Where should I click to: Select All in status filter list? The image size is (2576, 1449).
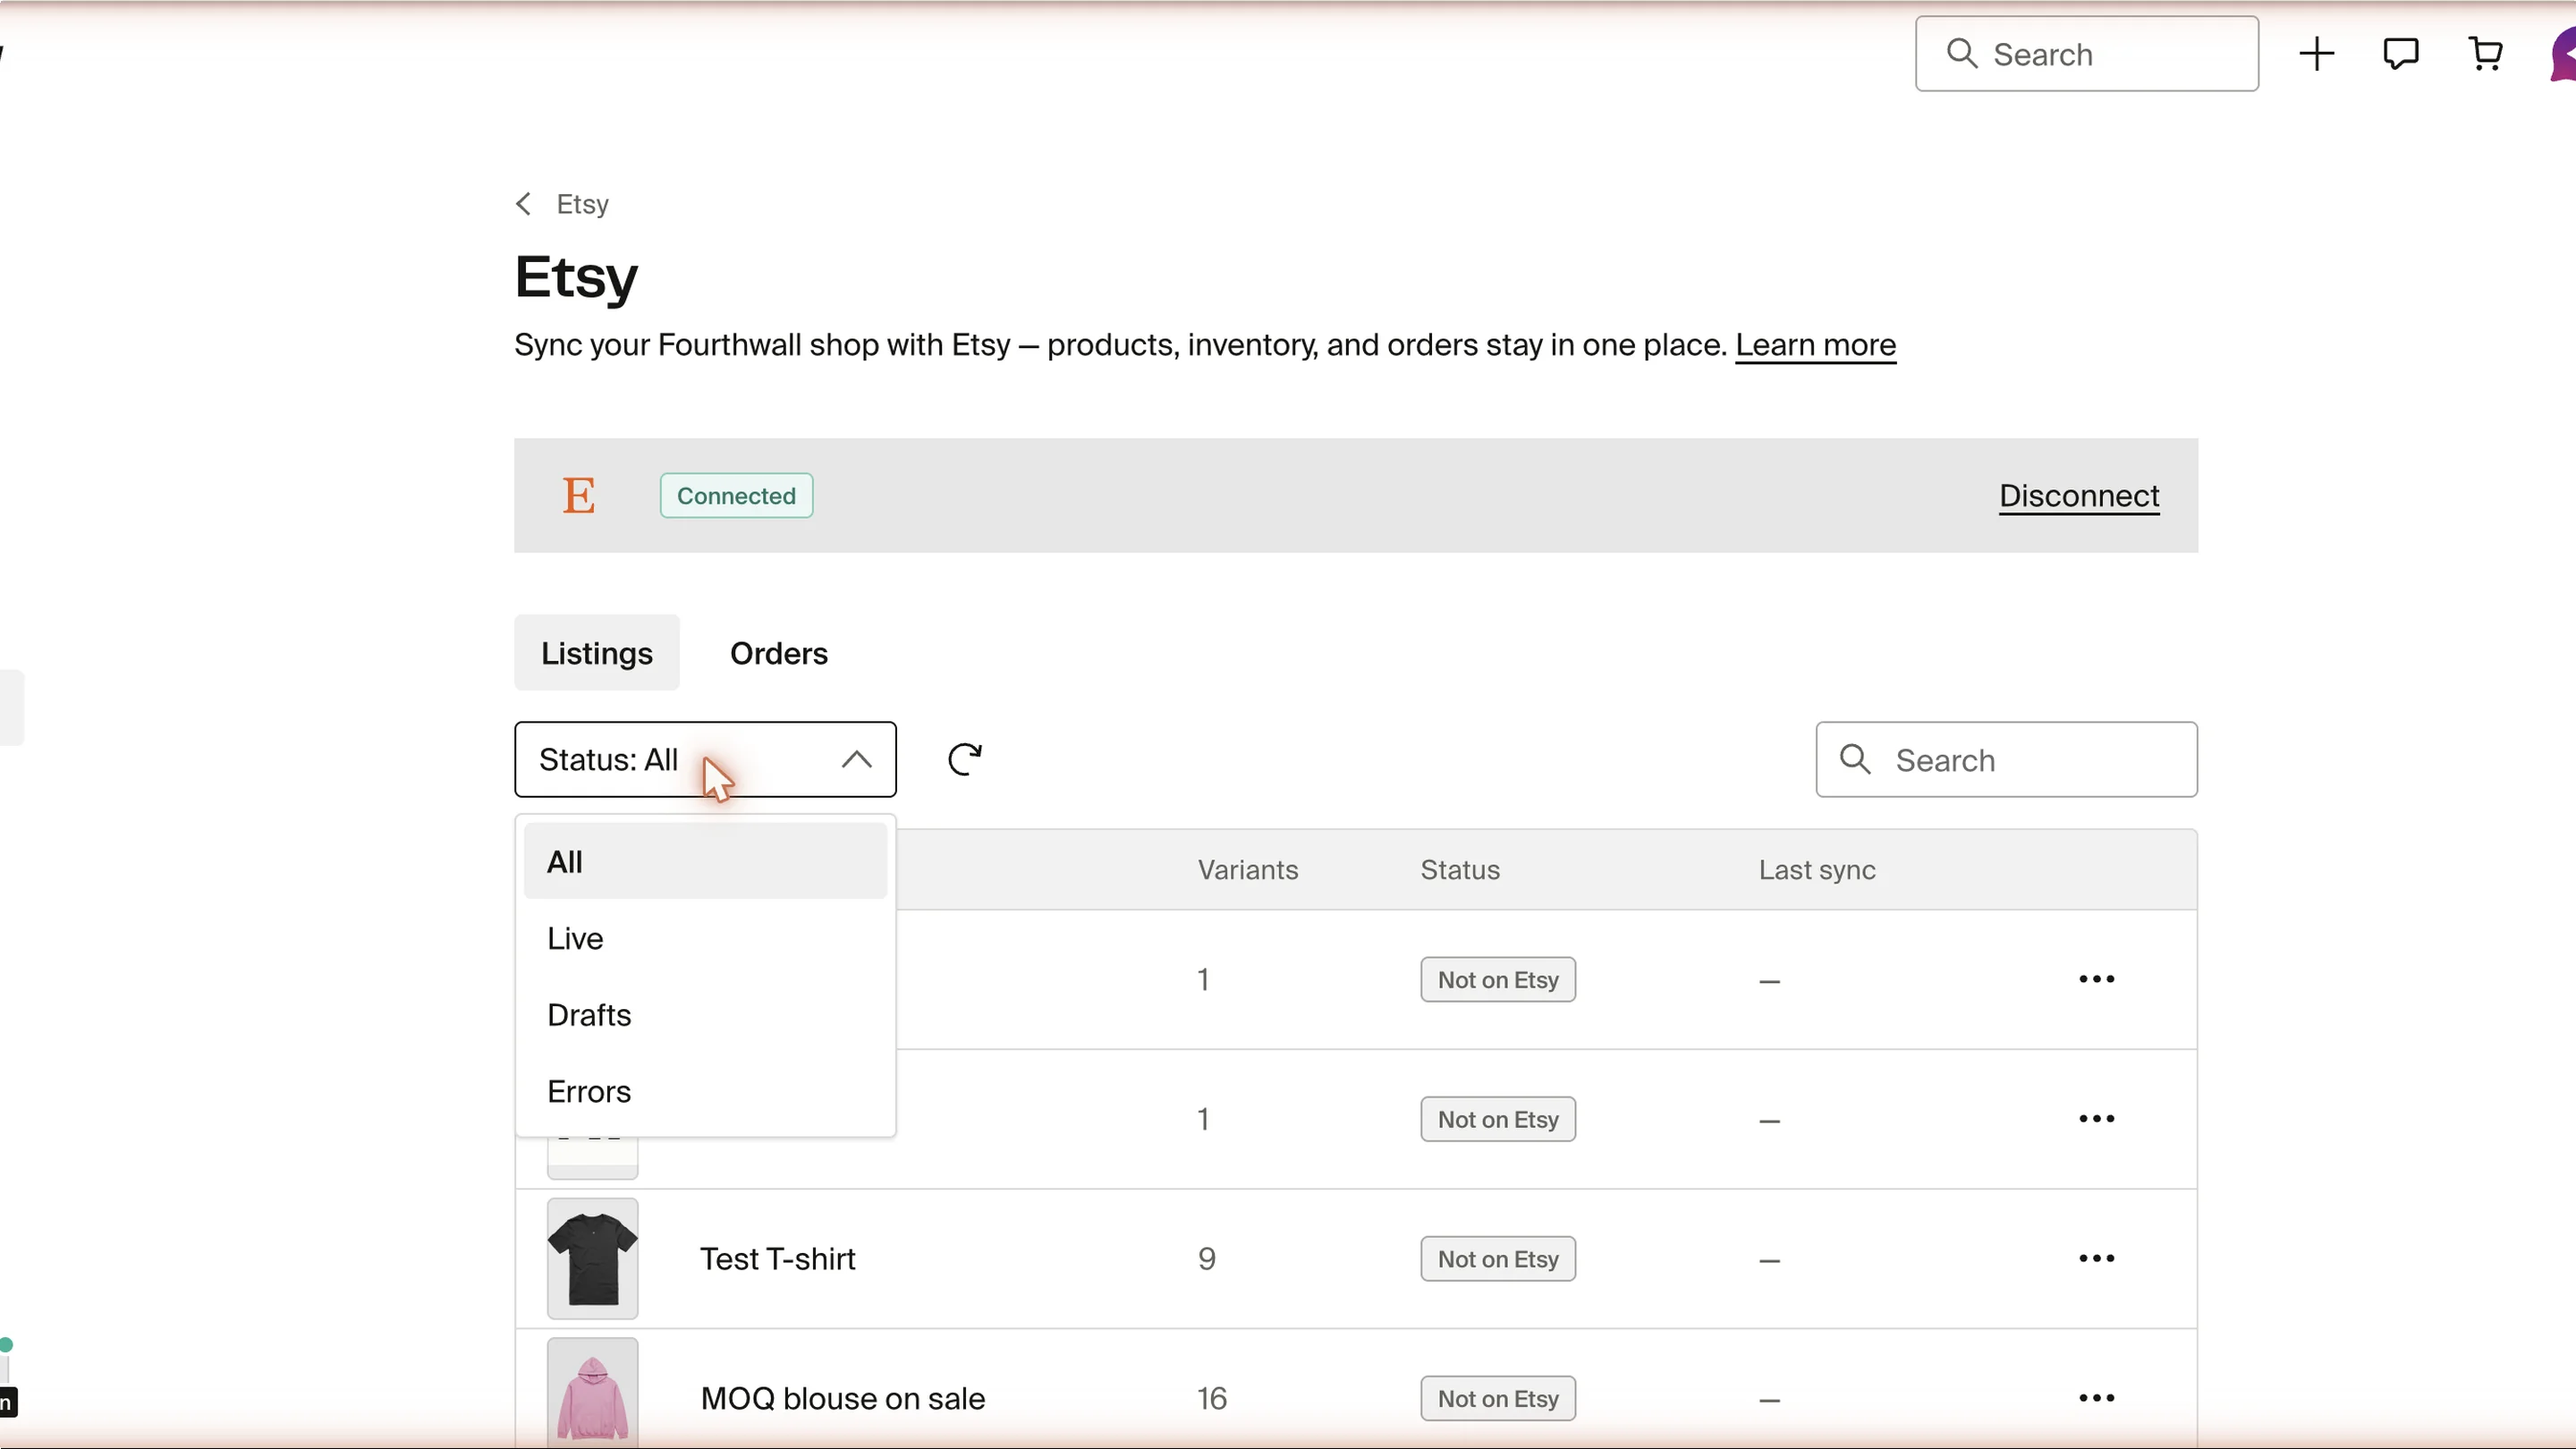[705, 862]
